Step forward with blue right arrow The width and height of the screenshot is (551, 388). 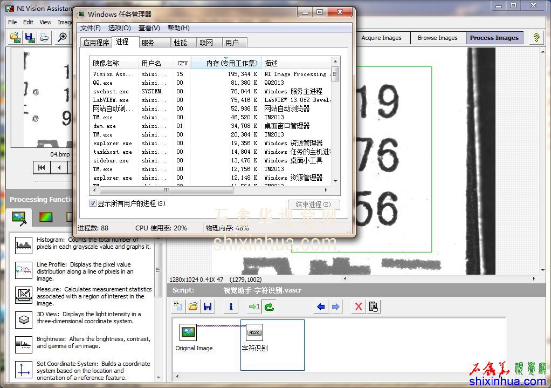click(x=335, y=307)
